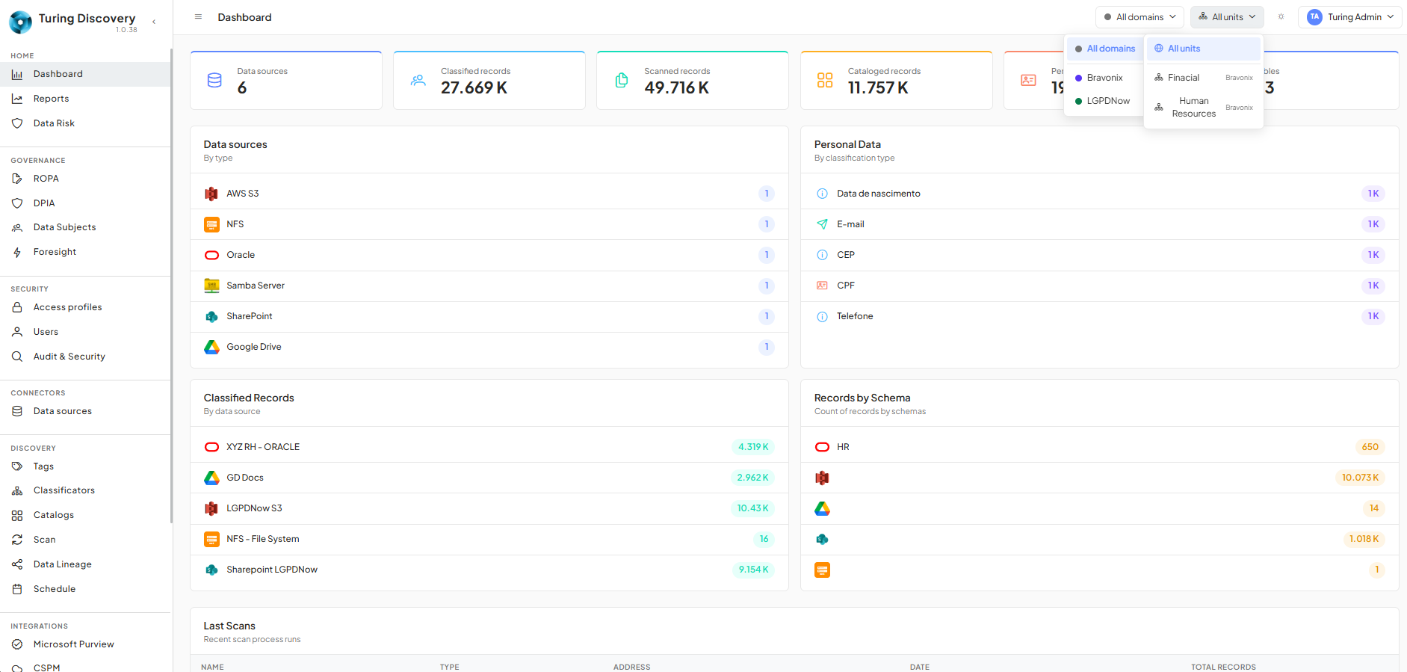
Task: Click the GD Docs classified records row
Action: 489,478
